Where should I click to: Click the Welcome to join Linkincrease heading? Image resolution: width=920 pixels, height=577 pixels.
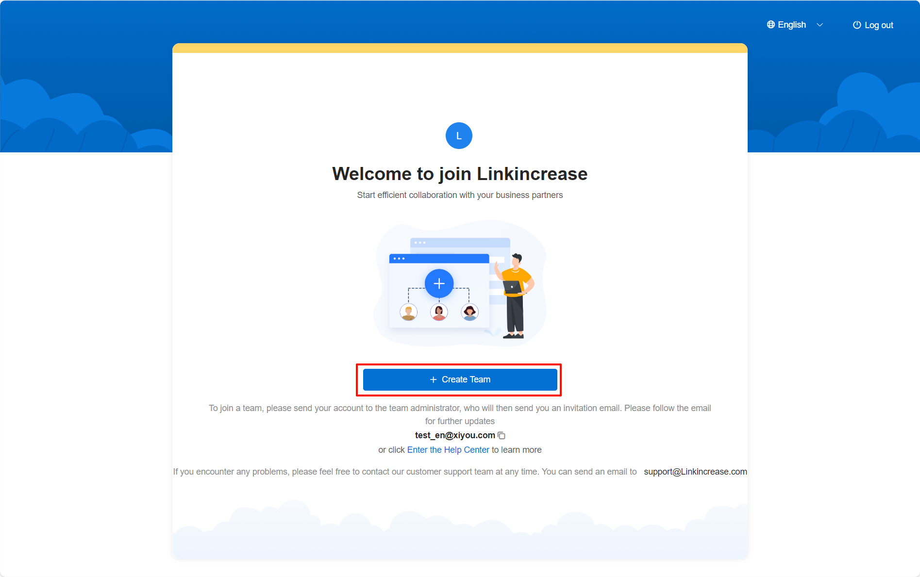tap(460, 174)
